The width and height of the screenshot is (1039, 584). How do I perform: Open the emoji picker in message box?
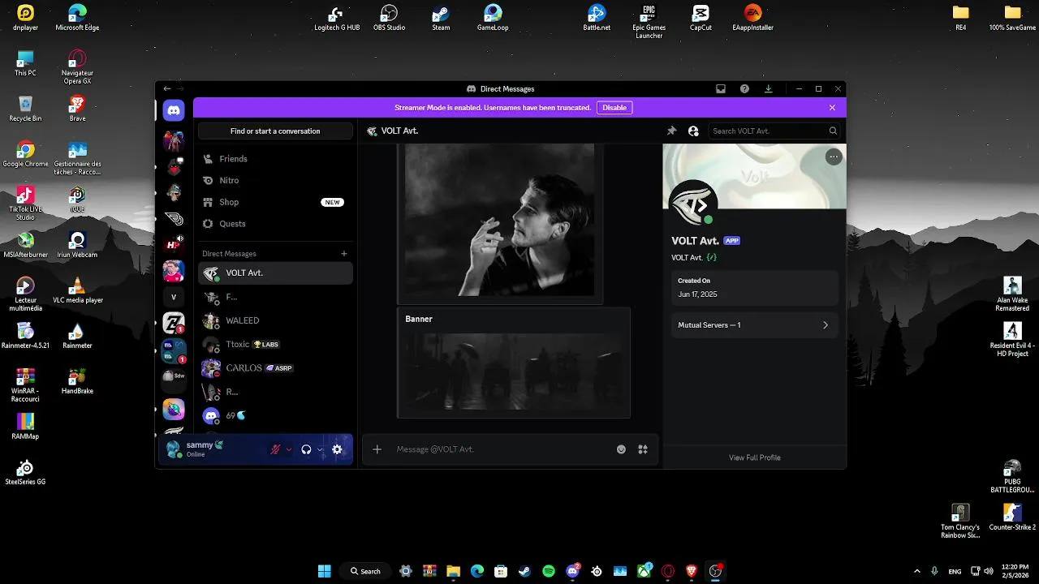coord(621,449)
